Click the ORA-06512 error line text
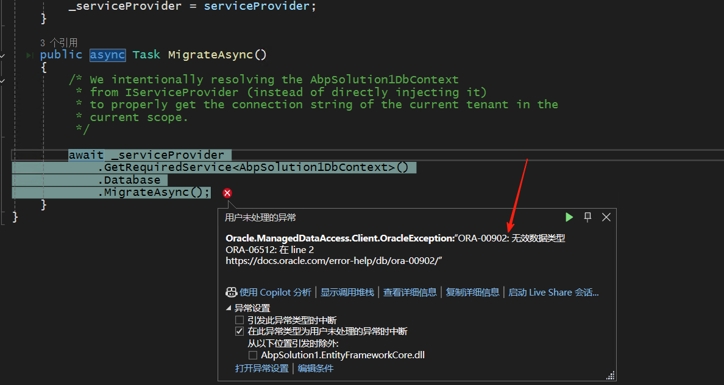 [x=269, y=250]
